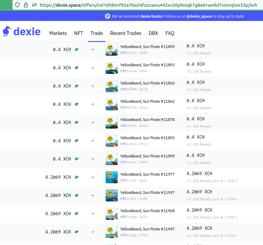The image size is (263, 245).
Task: Click XCH leaf icon in #11895 row
Action: tap(76, 141)
